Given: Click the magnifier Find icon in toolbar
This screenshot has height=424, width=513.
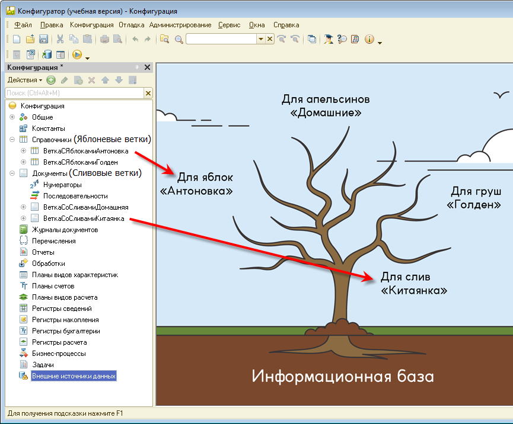Looking at the screenshot, I should (179, 39).
